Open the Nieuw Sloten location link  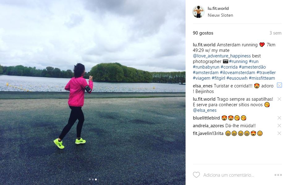coord(221,15)
